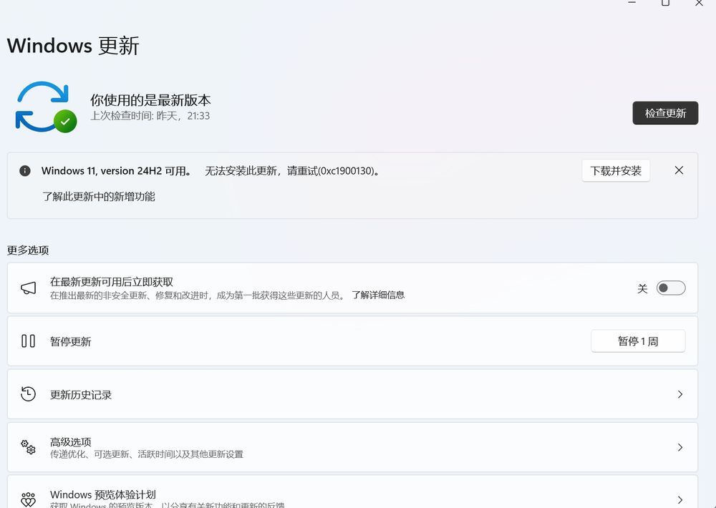Select the 高级选项 row label
Image resolution: width=716 pixels, height=508 pixels.
click(71, 442)
